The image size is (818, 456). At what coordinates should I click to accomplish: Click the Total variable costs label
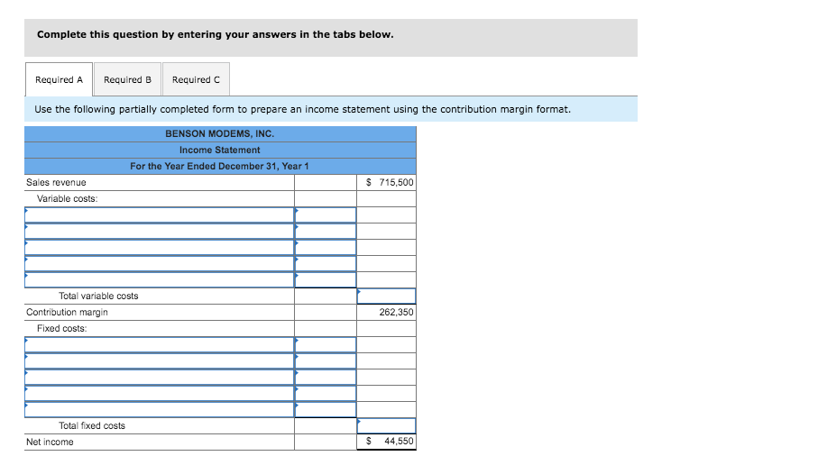click(98, 296)
